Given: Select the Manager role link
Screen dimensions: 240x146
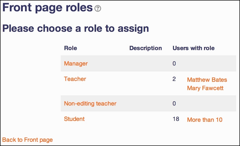Looking at the screenshot, I should pos(76,64).
